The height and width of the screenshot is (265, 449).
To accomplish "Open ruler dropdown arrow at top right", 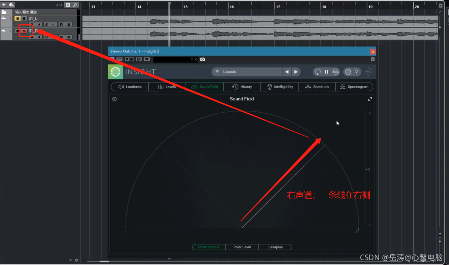I will [x=440, y=6].
